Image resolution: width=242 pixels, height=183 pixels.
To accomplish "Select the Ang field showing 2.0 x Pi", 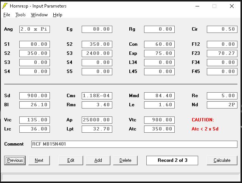I will [34, 29].
